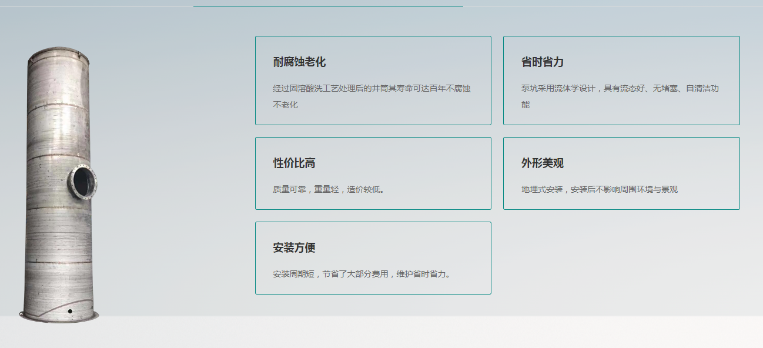Click the top rim of the steel cylinder
The width and height of the screenshot is (763, 348).
click(58, 53)
